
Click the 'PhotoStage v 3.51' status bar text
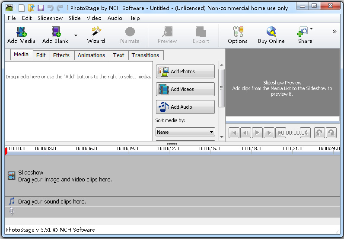coord(28,230)
